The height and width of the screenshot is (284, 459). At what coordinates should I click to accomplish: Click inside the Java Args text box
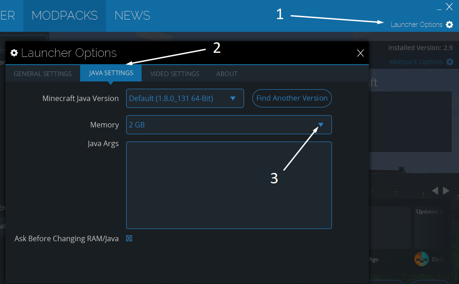click(229, 185)
